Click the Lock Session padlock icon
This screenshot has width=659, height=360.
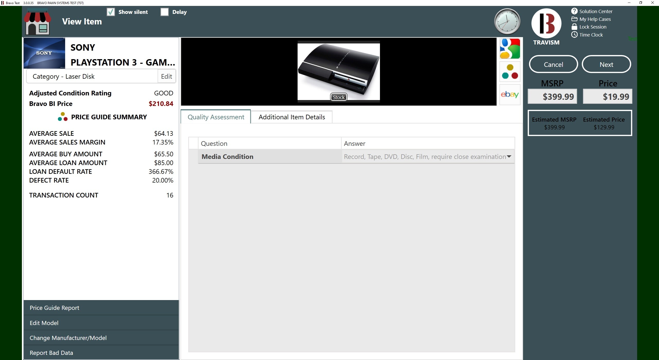(x=574, y=27)
